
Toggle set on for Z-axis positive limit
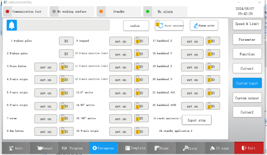[x=121, y=80]
